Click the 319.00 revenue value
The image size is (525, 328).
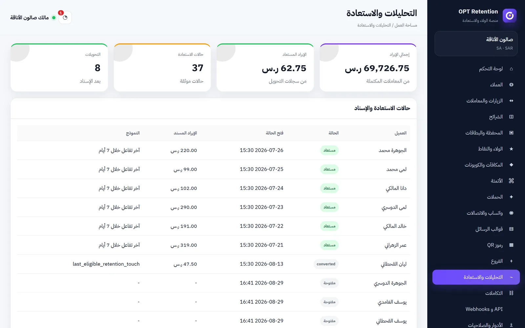[x=184, y=245]
